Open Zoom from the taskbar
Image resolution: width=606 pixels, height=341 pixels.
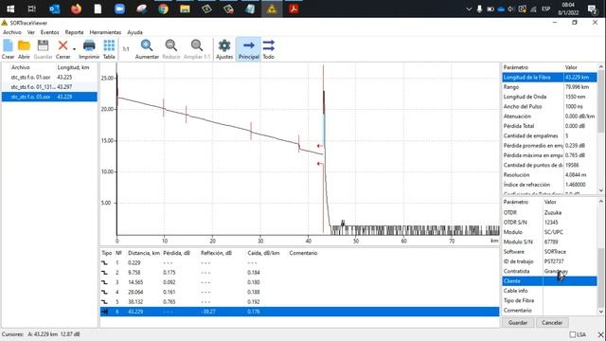point(120,9)
